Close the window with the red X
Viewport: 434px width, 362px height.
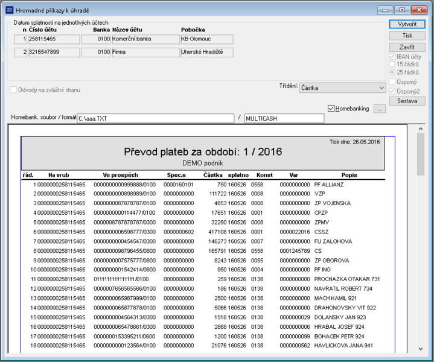pyautogui.click(x=419, y=10)
